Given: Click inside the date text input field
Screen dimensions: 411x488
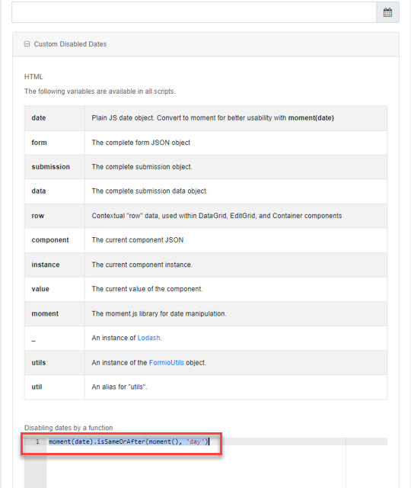Looking at the screenshot, I should [x=194, y=12].
